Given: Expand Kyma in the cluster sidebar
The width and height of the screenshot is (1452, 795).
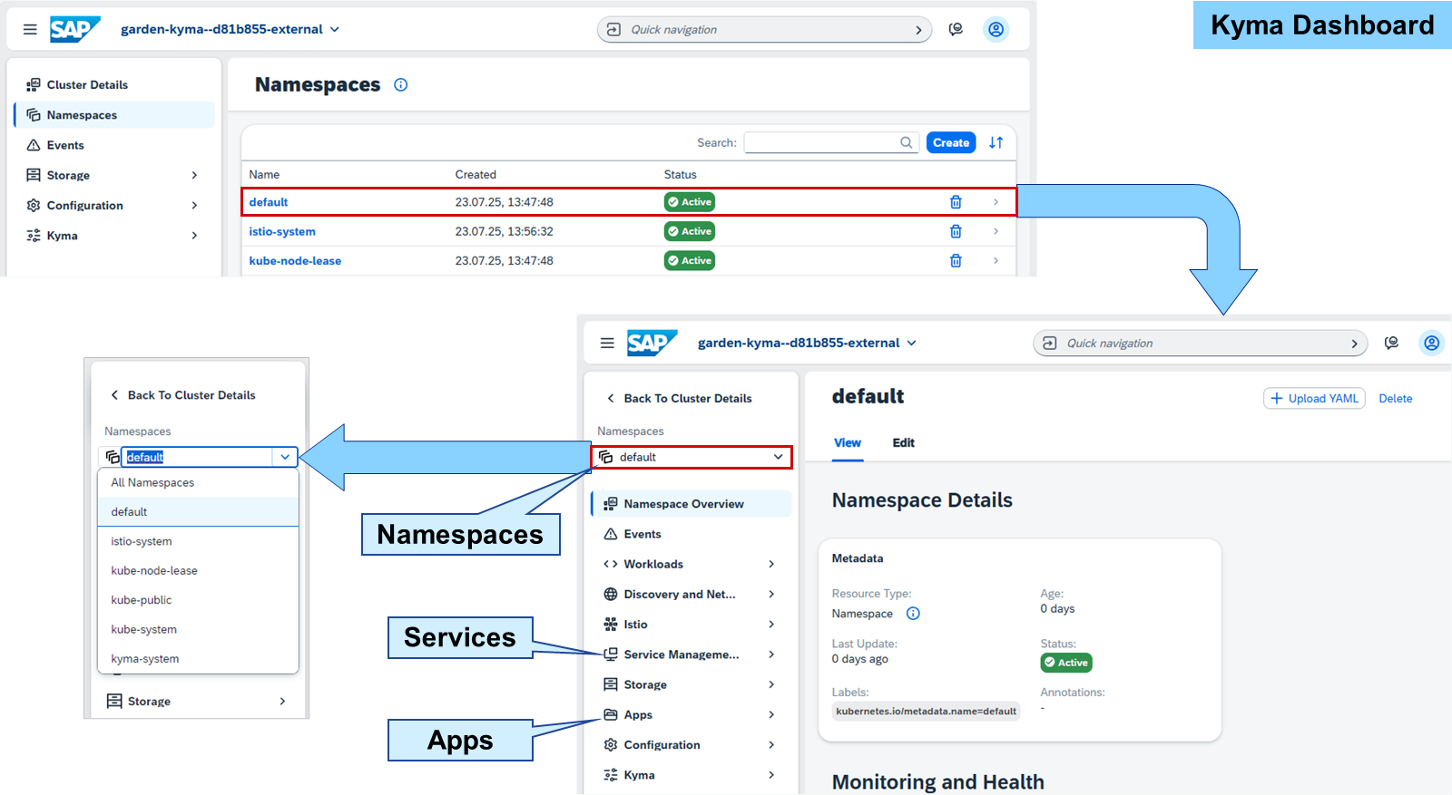Looking at the screenshot, I should [x=194, y=236].
